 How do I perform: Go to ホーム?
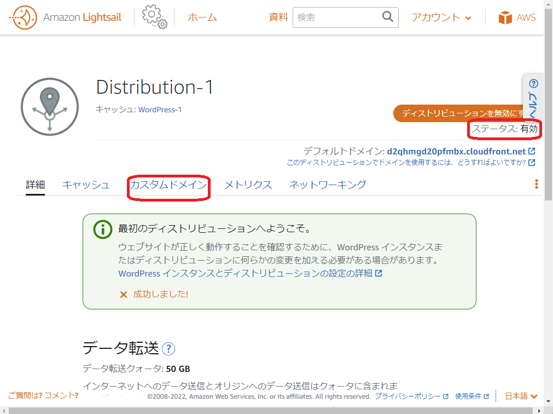(x=202, y=18)
